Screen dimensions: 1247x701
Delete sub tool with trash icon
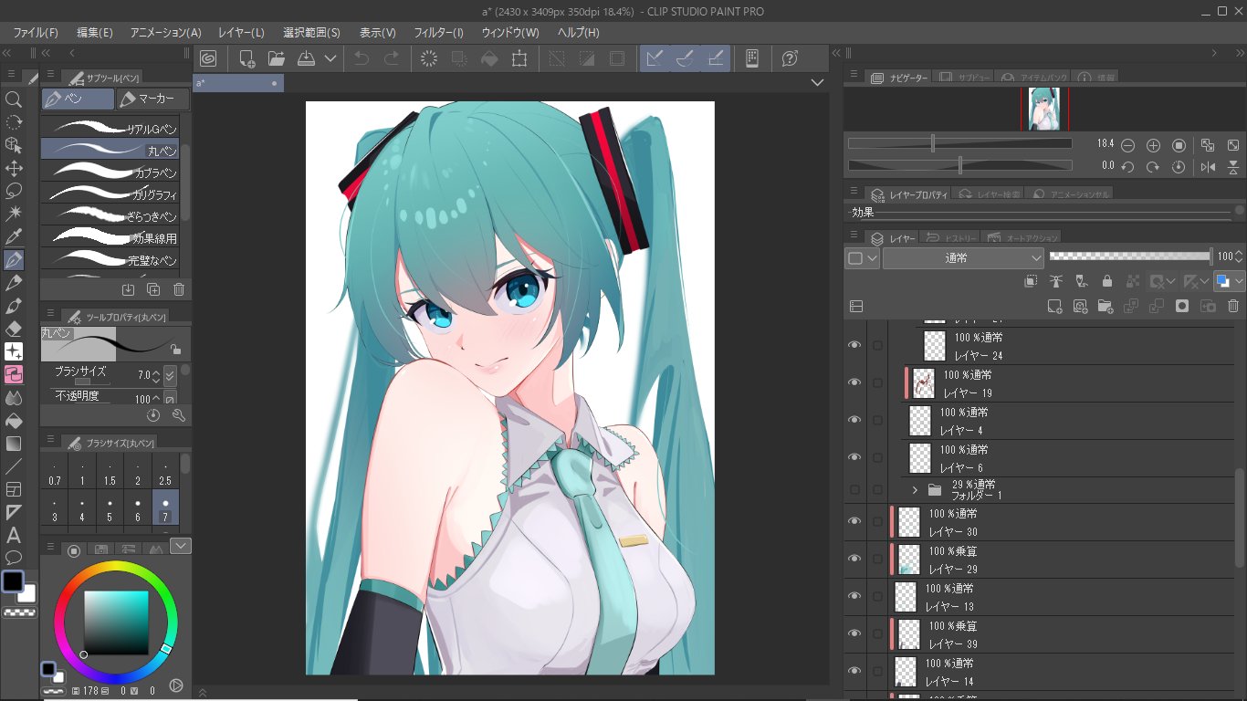pos(179,289)
